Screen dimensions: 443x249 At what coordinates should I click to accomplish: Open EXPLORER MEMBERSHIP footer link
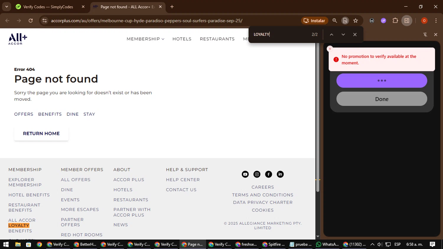point(25,182)
